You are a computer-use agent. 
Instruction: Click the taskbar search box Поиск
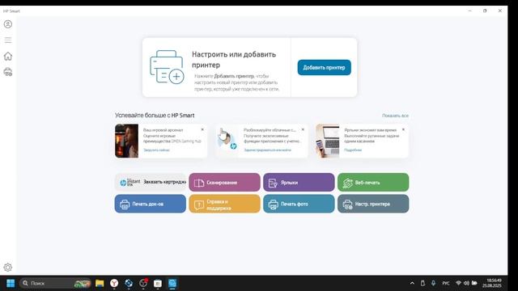(56, 283)
